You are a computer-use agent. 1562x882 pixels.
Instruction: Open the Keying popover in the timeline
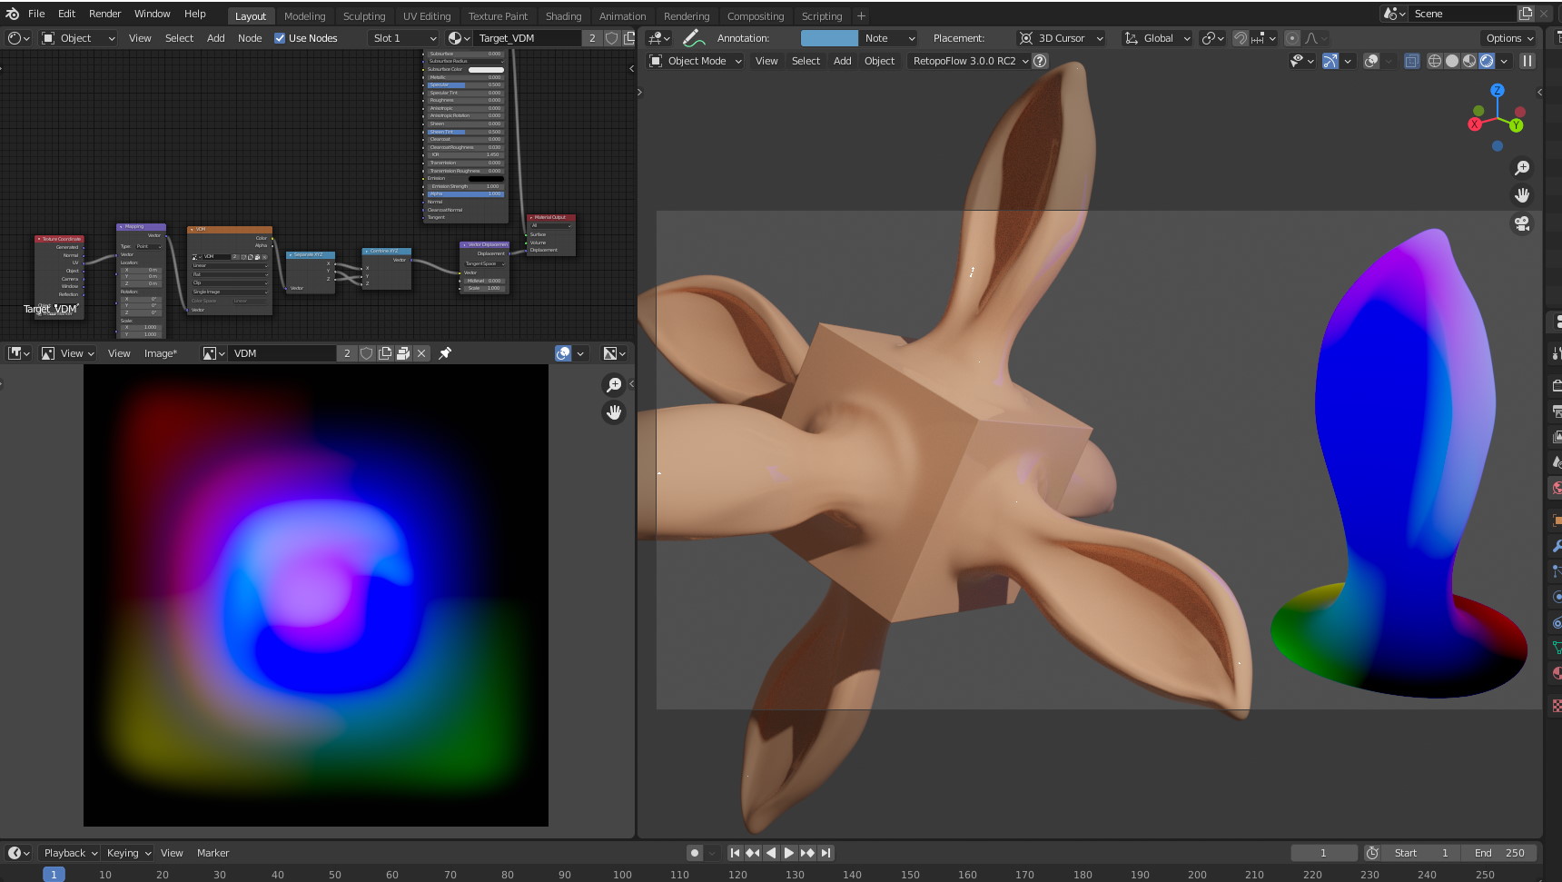coord(128,853)
